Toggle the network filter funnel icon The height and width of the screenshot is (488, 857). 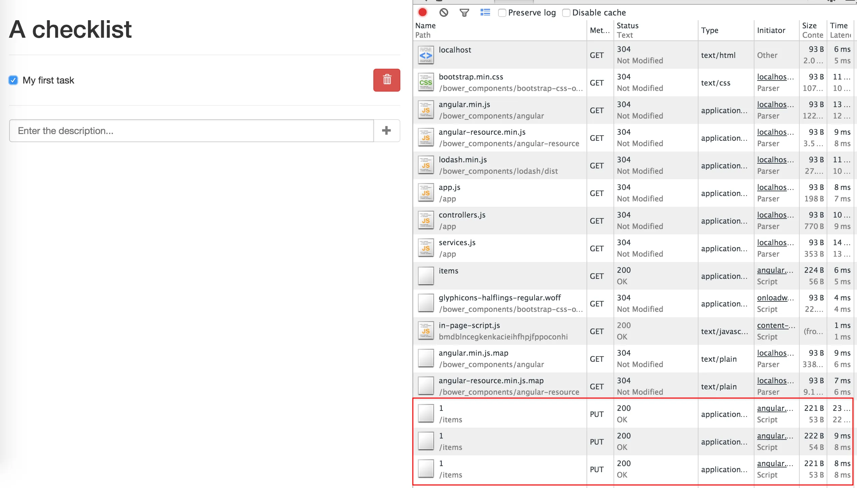click(x=464, y=13)
